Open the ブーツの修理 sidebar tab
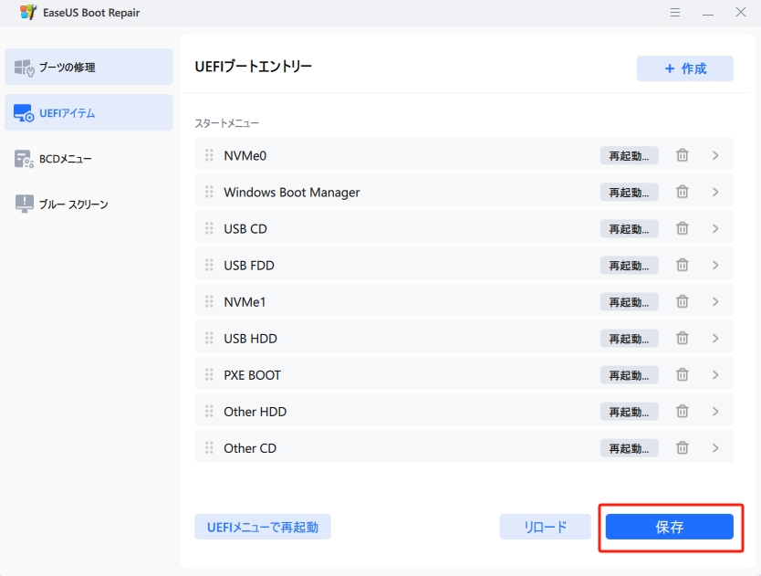The width and height of the screenshot is (761, 576). (x=89, y=68)
